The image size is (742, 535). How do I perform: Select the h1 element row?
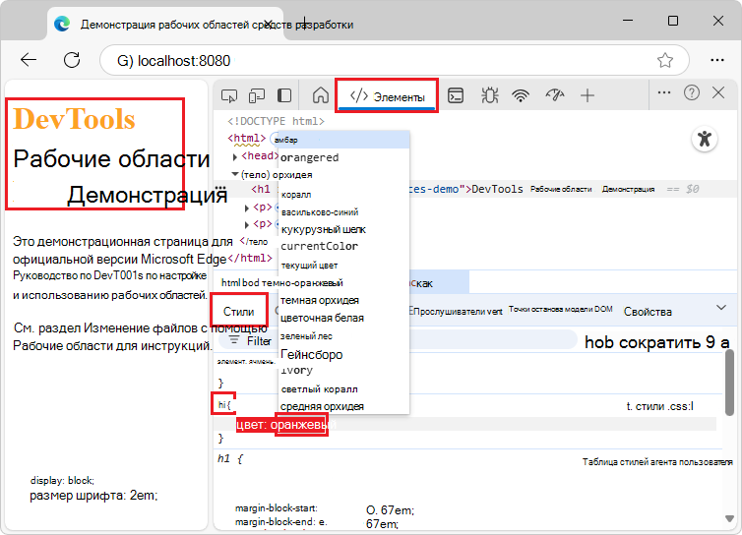point(473,189)
